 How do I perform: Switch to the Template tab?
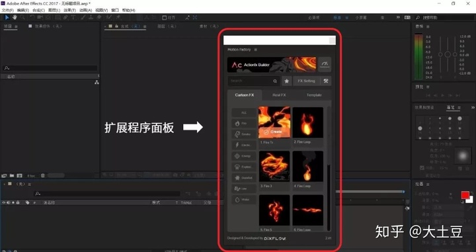click(314, 95)
